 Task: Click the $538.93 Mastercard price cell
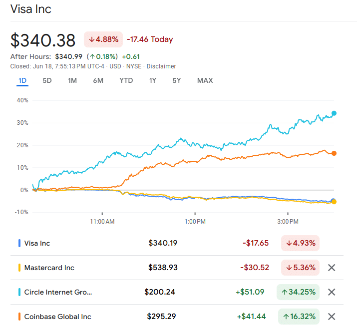(163, 268)
